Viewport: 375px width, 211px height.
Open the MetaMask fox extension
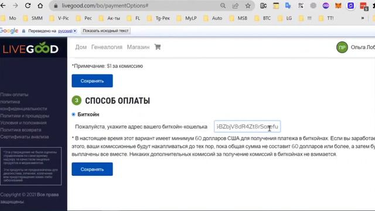click(x=338, y=5)
